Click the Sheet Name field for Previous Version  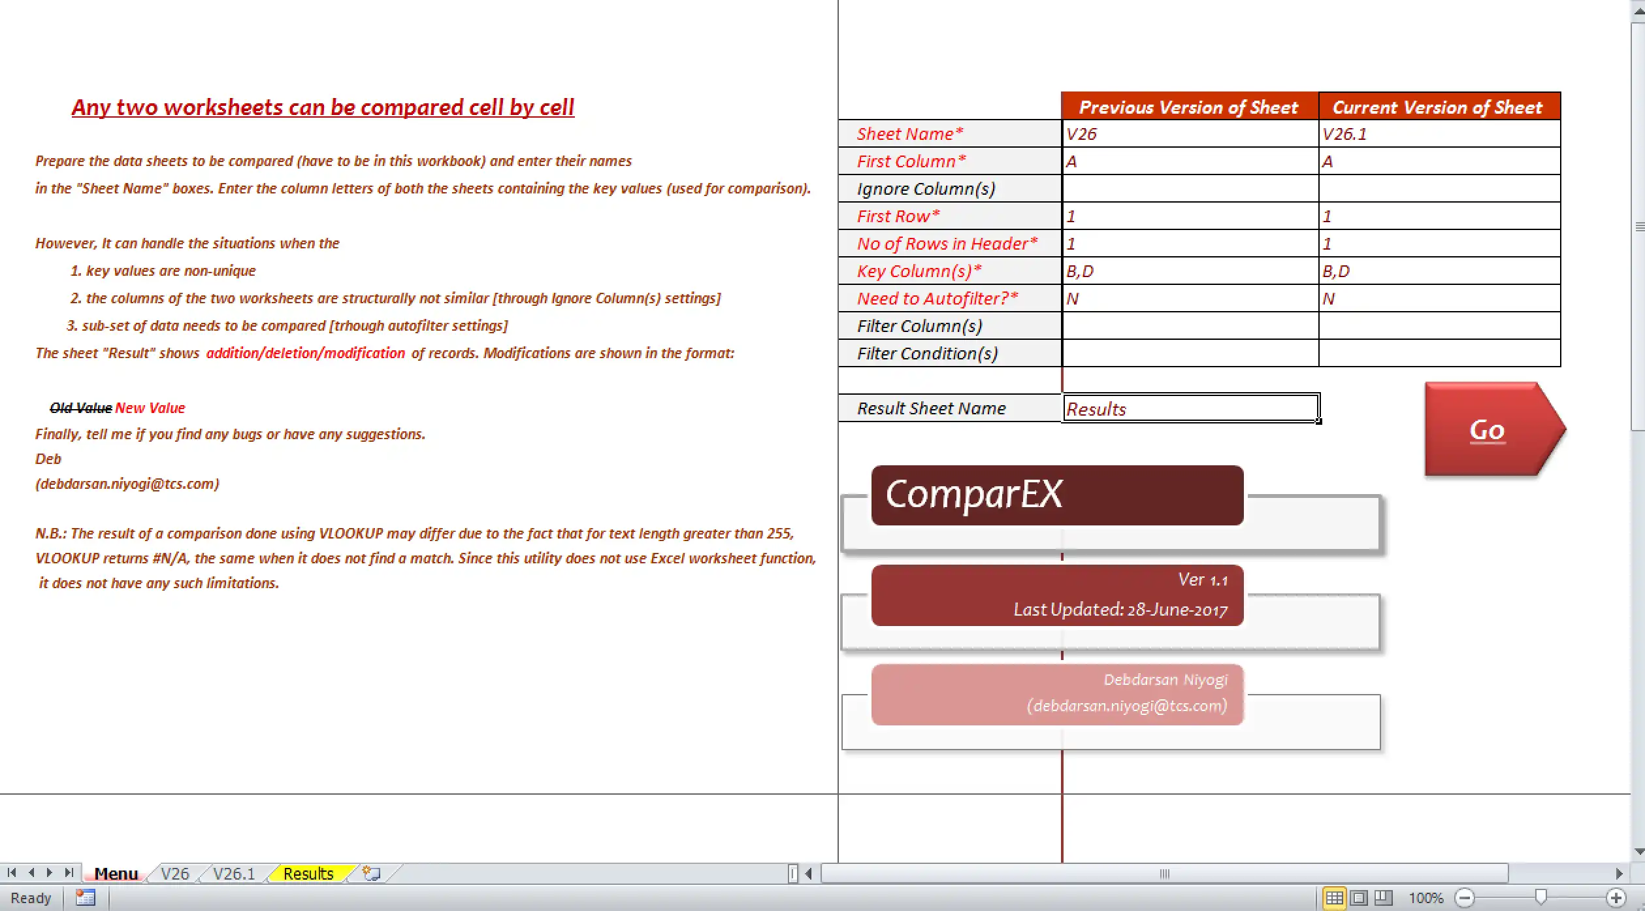coord(1188,133)
